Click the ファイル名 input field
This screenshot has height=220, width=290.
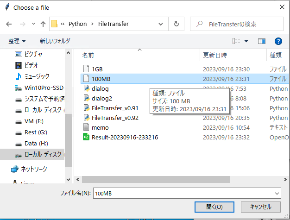187,194
